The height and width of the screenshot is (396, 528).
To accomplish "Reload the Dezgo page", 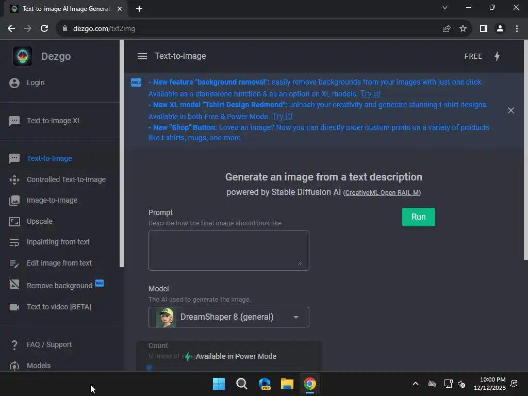I will click(x=44, y=29).
